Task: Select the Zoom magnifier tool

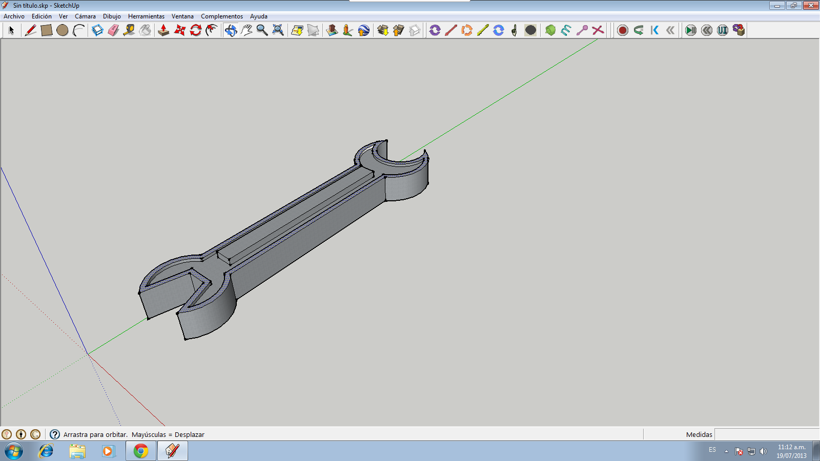Action: click(262, 30)
